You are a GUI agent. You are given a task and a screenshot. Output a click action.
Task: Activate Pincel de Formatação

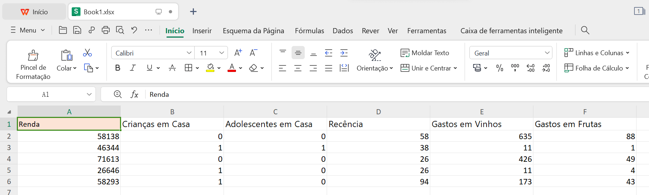coord(33,64)
